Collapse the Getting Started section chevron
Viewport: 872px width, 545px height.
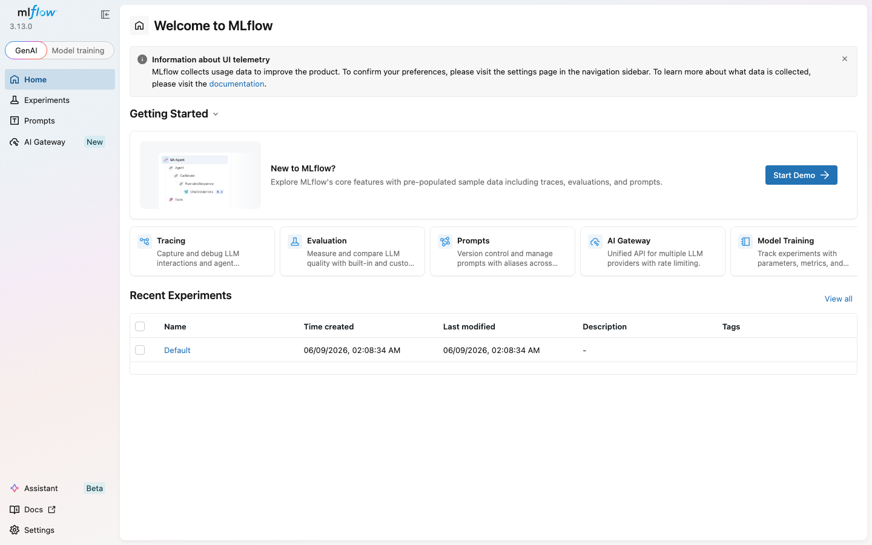pyautogui.click(x=216, y=114)
